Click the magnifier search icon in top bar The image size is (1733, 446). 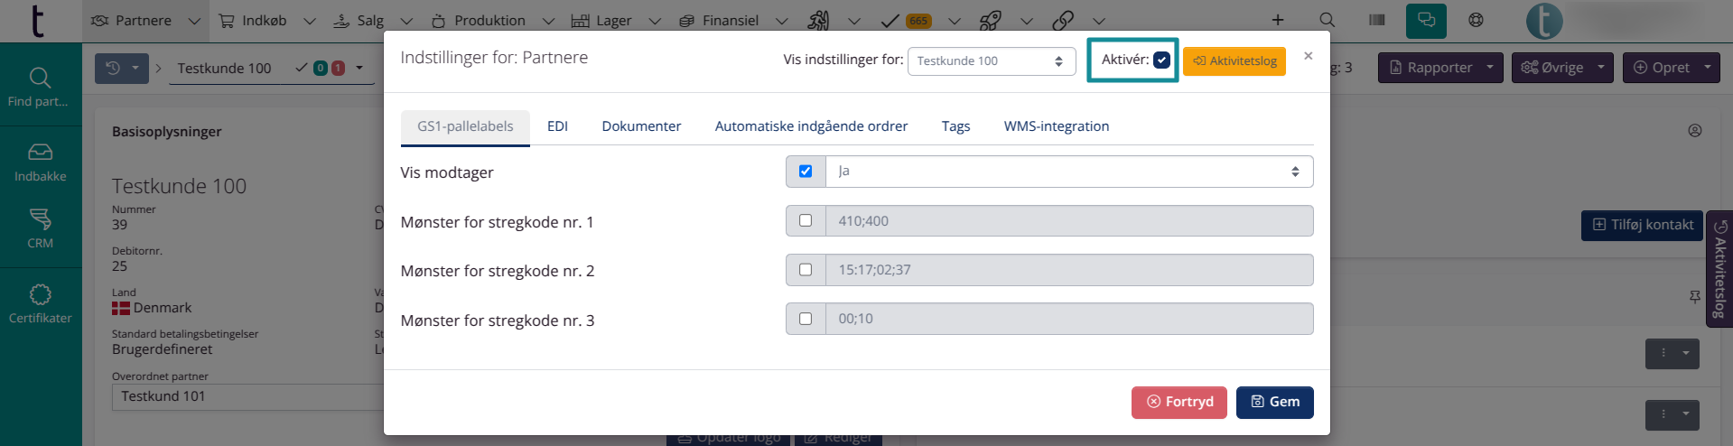click(1327, 20)
